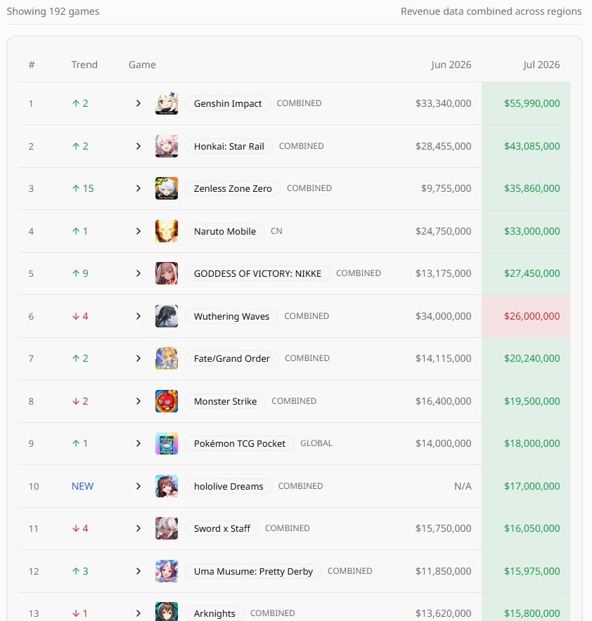
Task: Open the Honkai: Star Rail name tag
Action: [229, 146]
